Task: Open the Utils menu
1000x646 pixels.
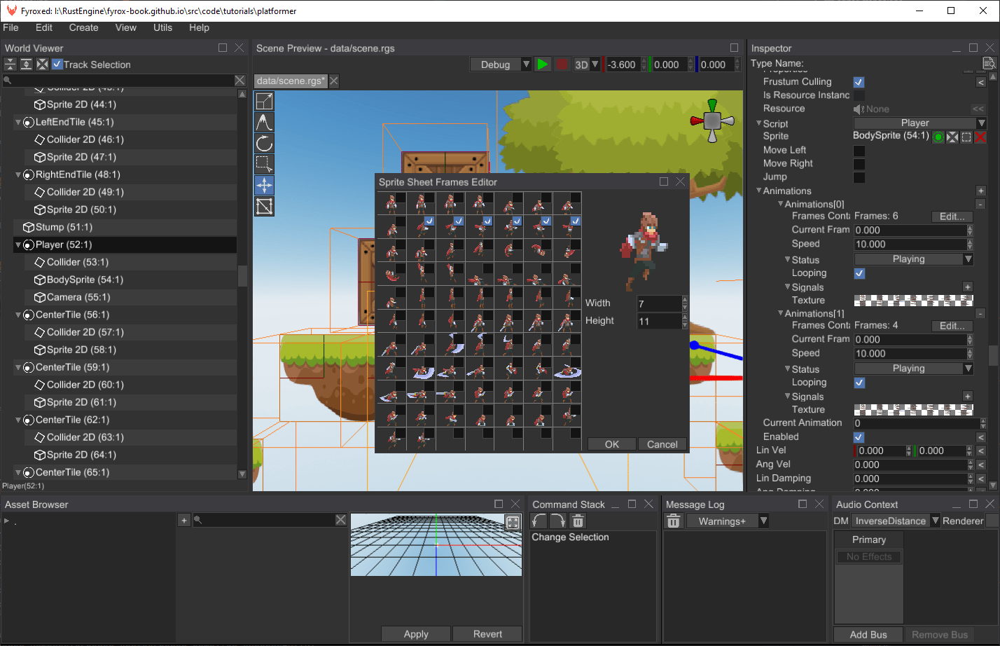Action: (162, 27)
